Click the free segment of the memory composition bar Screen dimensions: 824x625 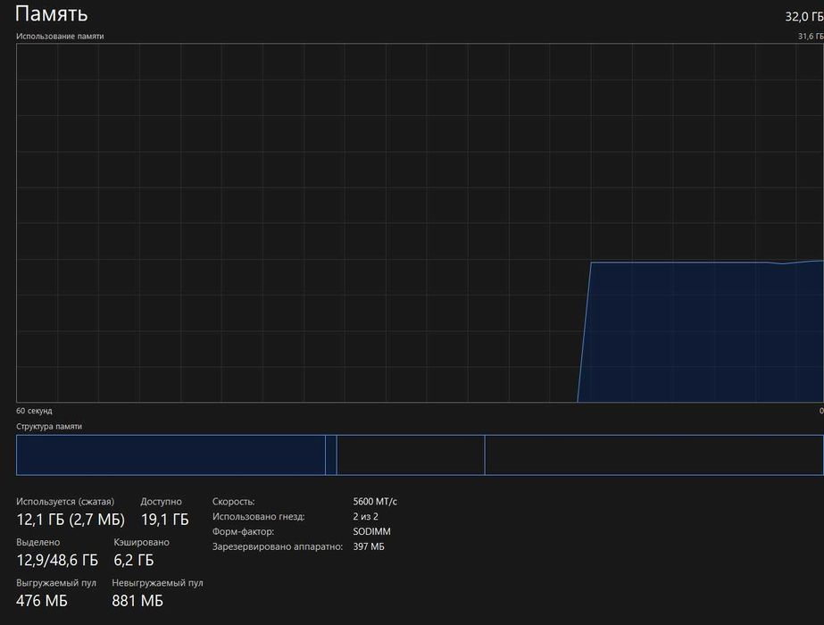click(654, 455)
